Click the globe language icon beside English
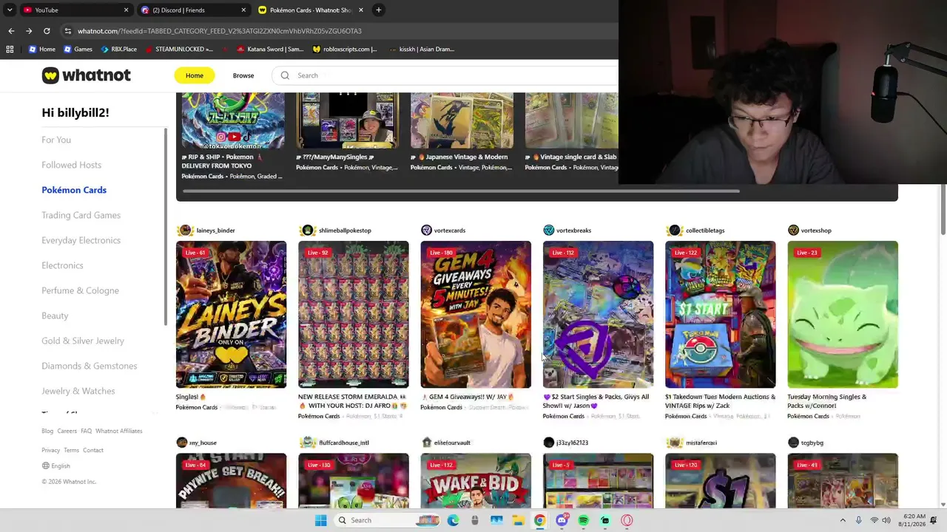Image resolution: width=947 pixels, height=532 pixels. click(46, 466)
